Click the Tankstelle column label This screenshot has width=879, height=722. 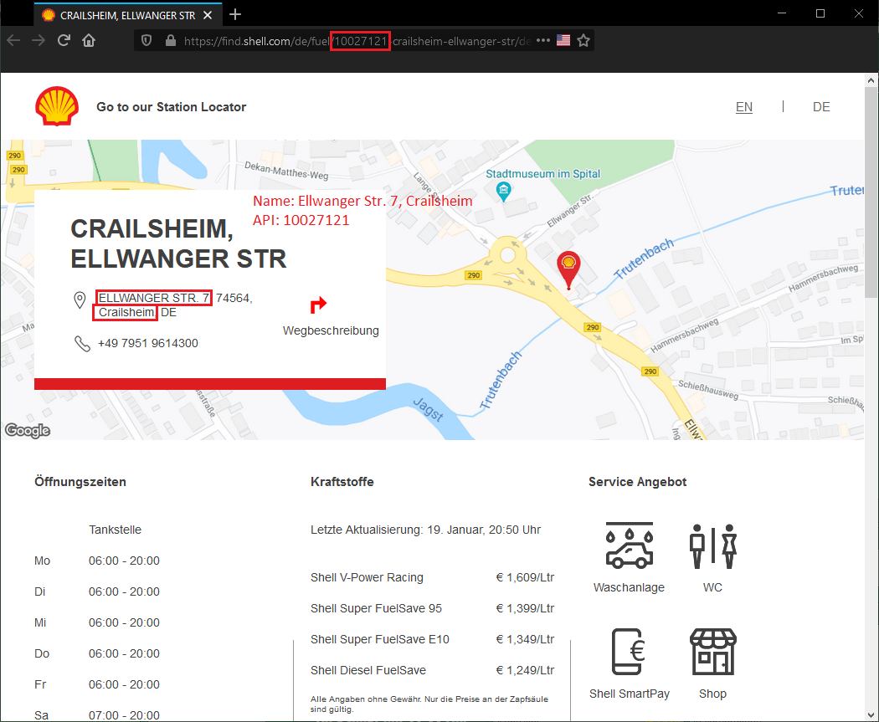pos(115,530)
